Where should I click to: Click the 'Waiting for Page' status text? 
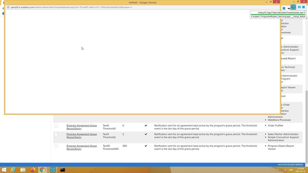(x=281, y=13)
